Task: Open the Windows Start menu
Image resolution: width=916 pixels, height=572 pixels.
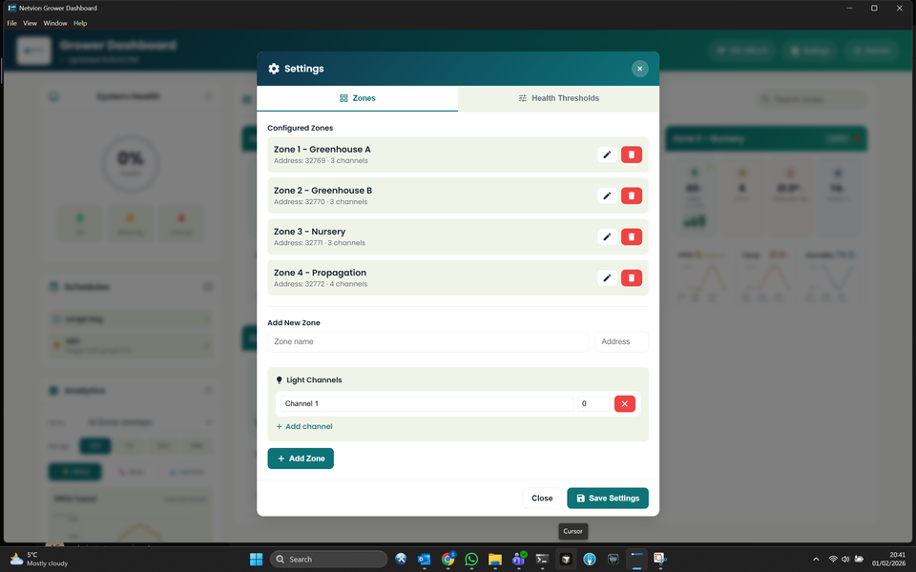Action: tap(256, 560)
